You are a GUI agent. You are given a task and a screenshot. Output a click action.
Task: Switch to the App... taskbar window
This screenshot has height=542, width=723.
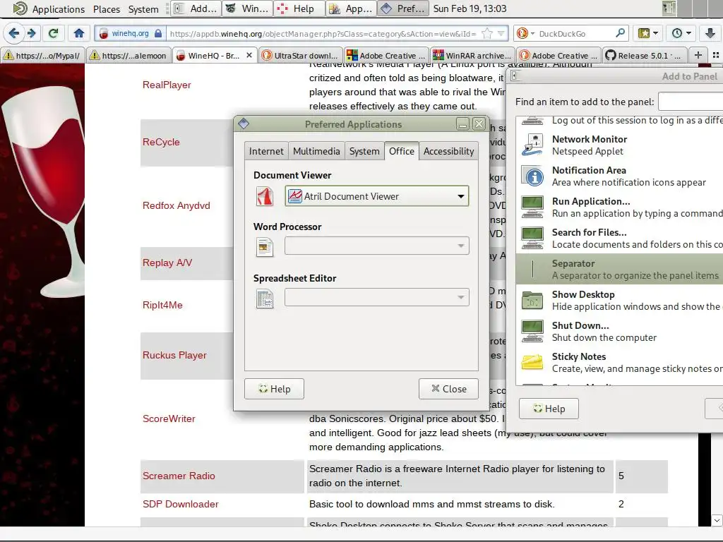[x=351, y=8]
